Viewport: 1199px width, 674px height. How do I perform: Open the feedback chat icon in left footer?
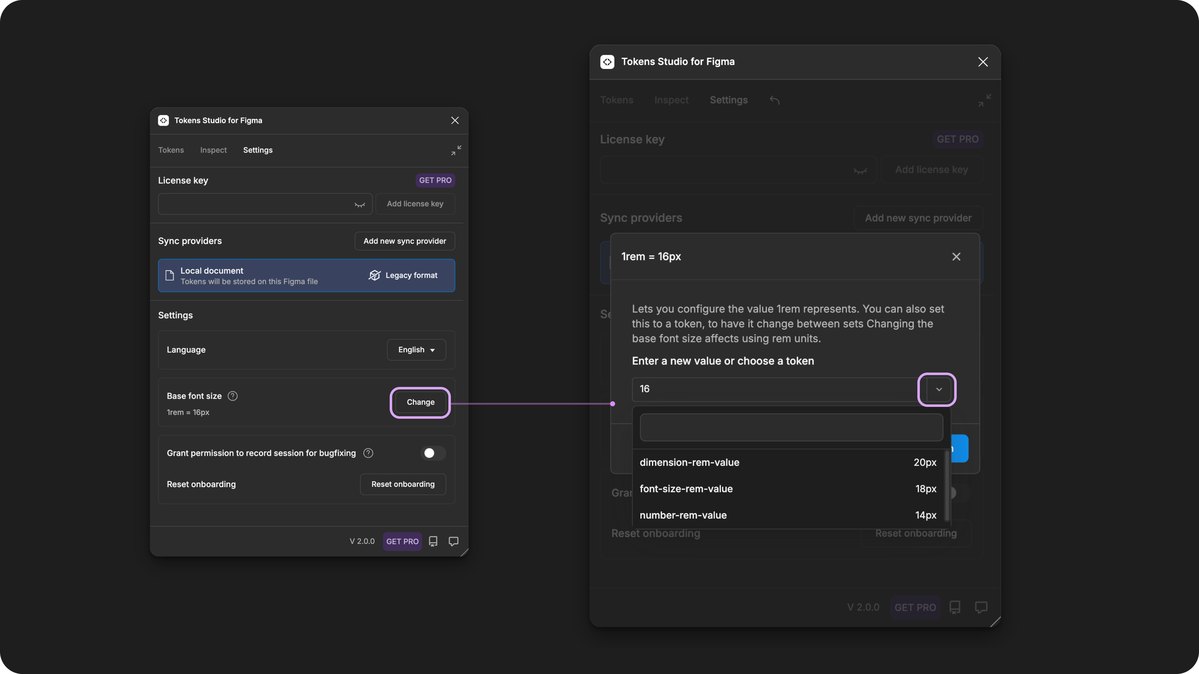453,541
